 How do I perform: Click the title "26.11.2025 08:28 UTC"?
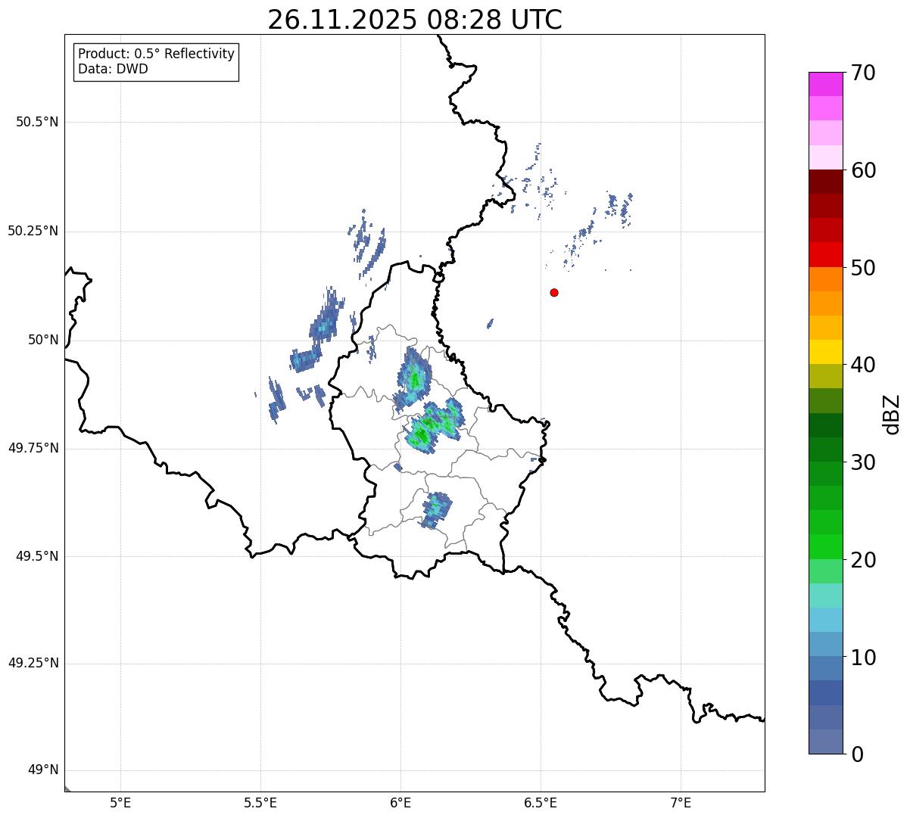click(415, 20)
